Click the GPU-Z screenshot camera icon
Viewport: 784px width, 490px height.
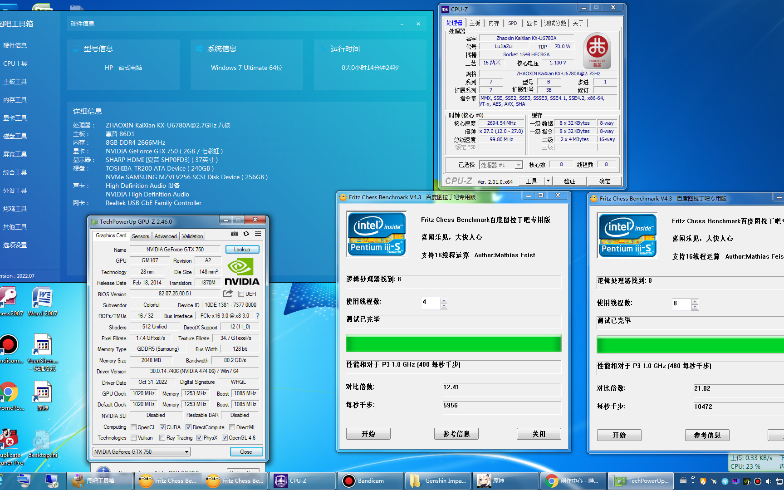(234, 234)
